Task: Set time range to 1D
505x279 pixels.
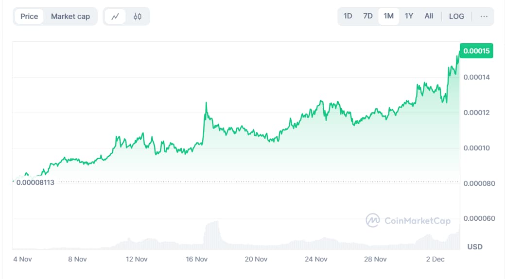Action: tap(348, 16)
